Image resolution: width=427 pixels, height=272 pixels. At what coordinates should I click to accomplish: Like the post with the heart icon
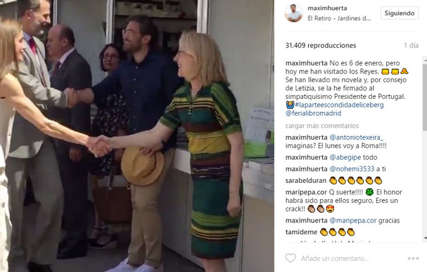(x=290, y=258)
